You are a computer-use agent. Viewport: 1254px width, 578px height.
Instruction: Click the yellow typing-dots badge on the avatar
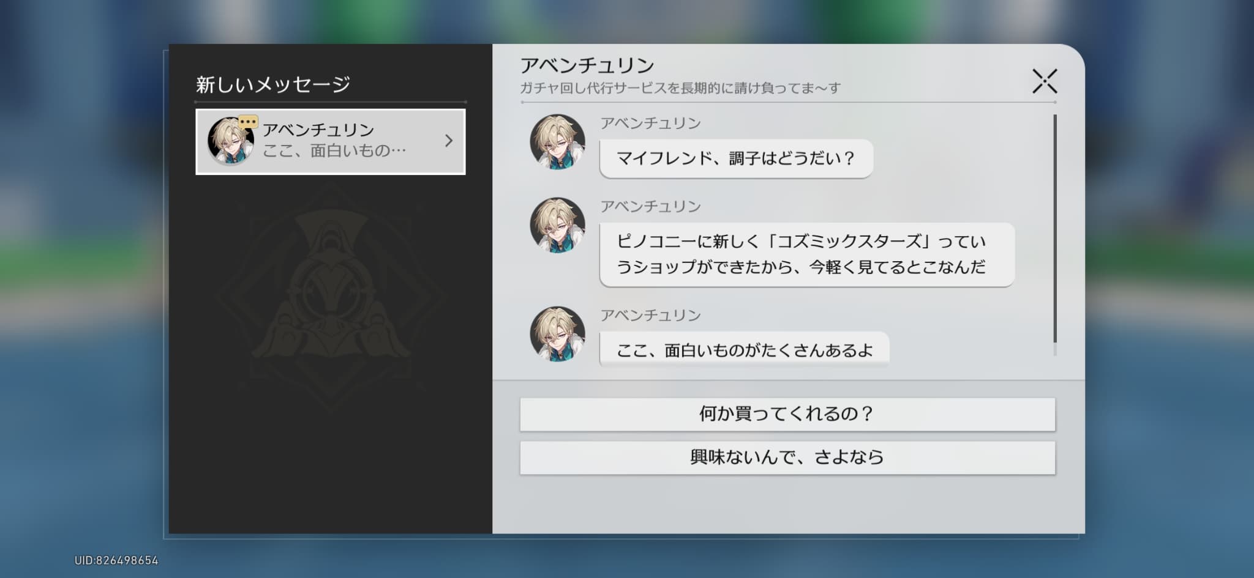click(248, 122)
